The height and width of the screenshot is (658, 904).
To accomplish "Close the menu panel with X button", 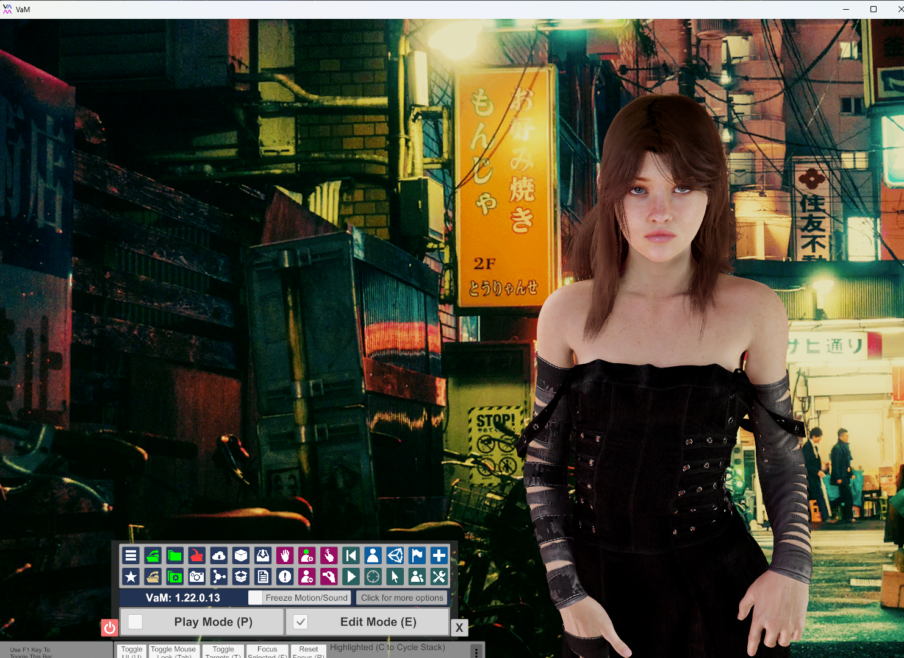I will pos(459,628).
